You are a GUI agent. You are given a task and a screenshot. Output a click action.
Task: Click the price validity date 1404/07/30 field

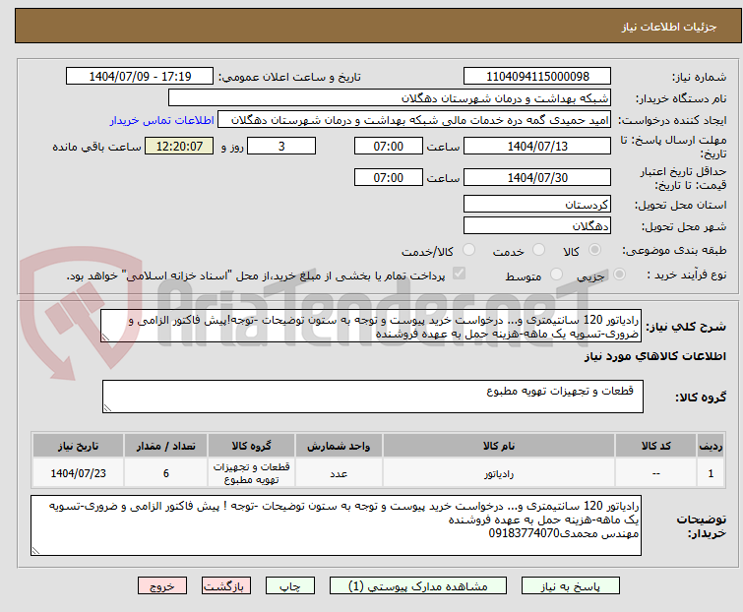[x=537, y=178]
